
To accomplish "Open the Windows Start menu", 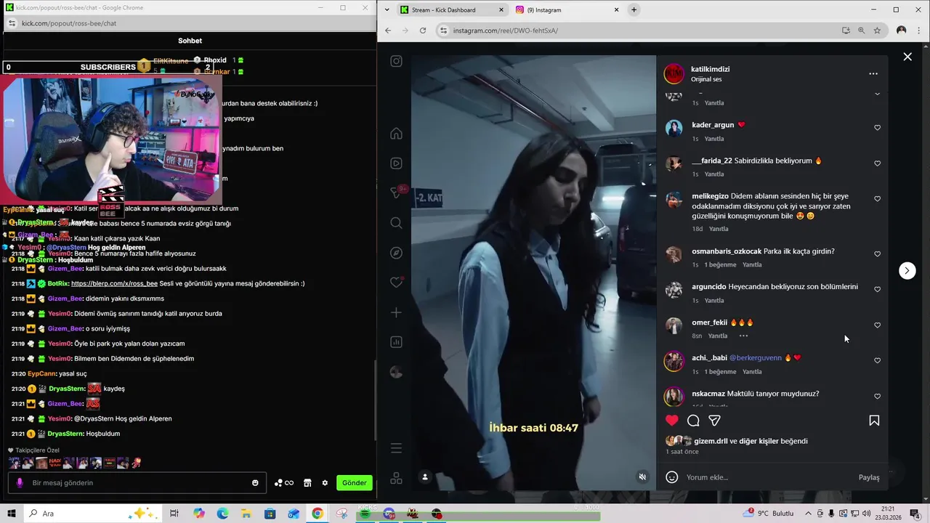I will [x=12, y=514].
